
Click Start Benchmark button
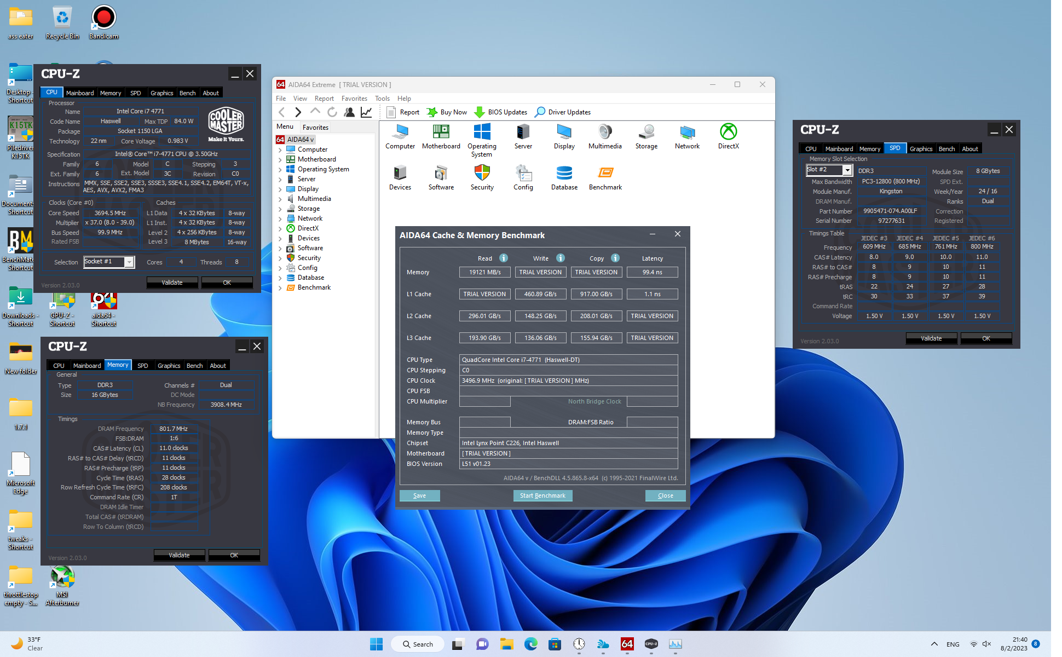(x=542, y=495)
